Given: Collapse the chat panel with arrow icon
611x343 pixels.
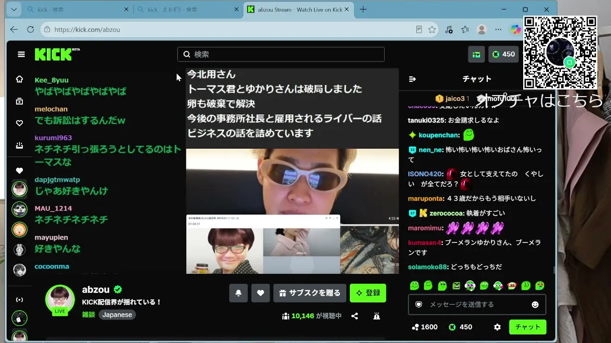Looking at the screenshot, I should point(412,79).
